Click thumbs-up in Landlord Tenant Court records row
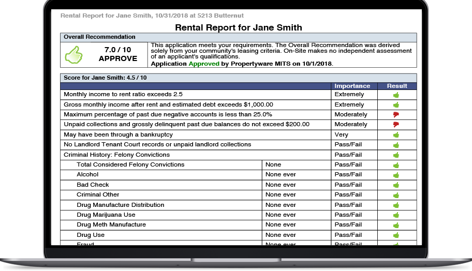Viewport: 472px width, 271px height. [396, 145]
